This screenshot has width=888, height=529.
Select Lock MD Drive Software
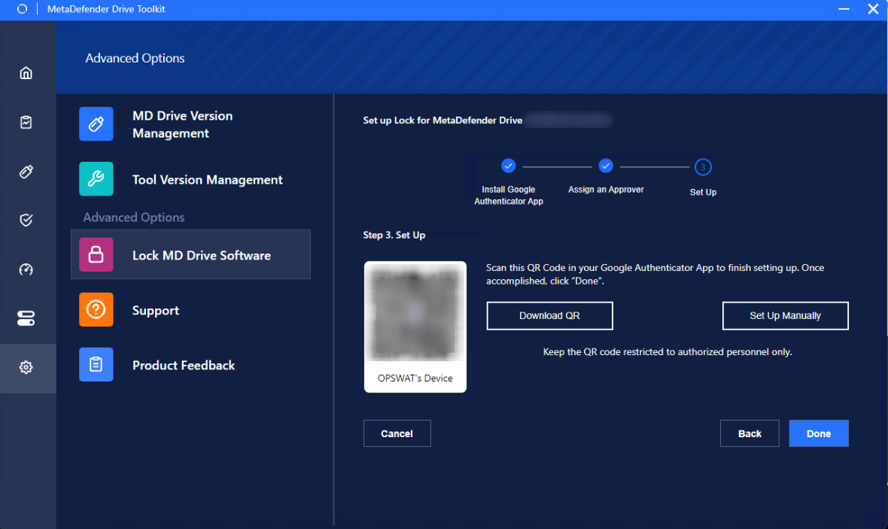pyautogui.click(x=191, y=254)
